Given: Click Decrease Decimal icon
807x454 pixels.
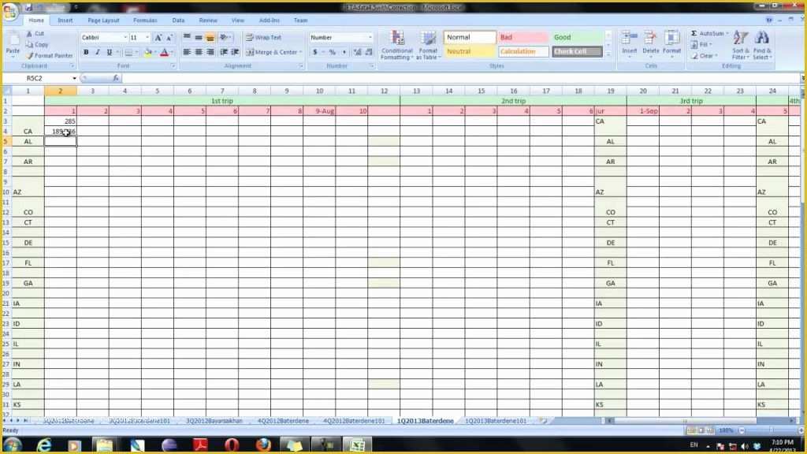Looking at the screenshot, I should [x=369, y=53].
